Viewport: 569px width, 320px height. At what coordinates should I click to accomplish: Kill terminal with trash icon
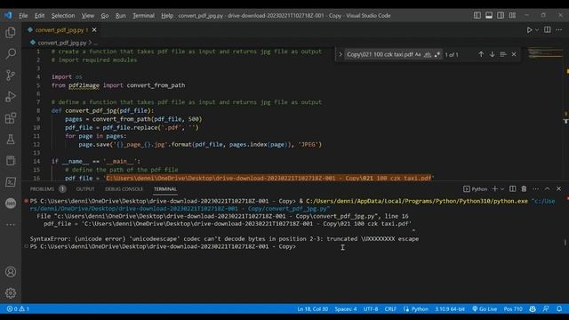[524, 188]
